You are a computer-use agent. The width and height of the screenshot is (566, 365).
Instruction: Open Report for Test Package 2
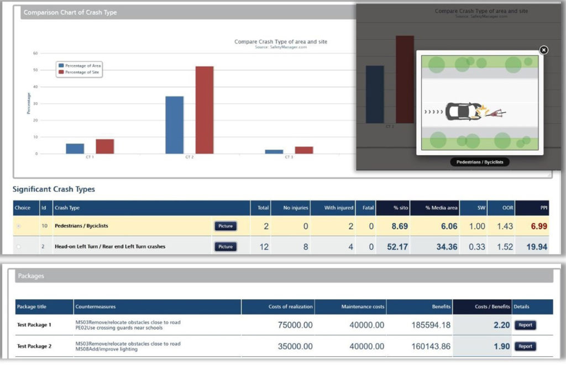525,347
